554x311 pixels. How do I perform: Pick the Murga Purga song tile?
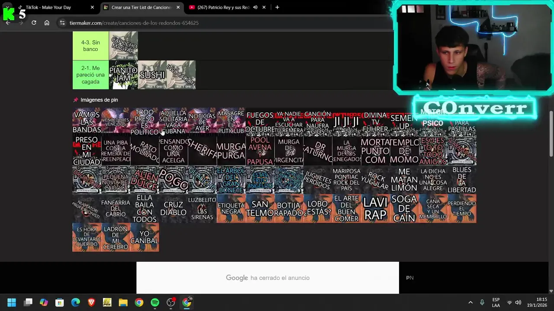click(231, 151)
